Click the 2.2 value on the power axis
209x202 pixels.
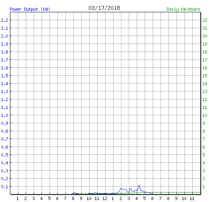[x=4, y=20]
